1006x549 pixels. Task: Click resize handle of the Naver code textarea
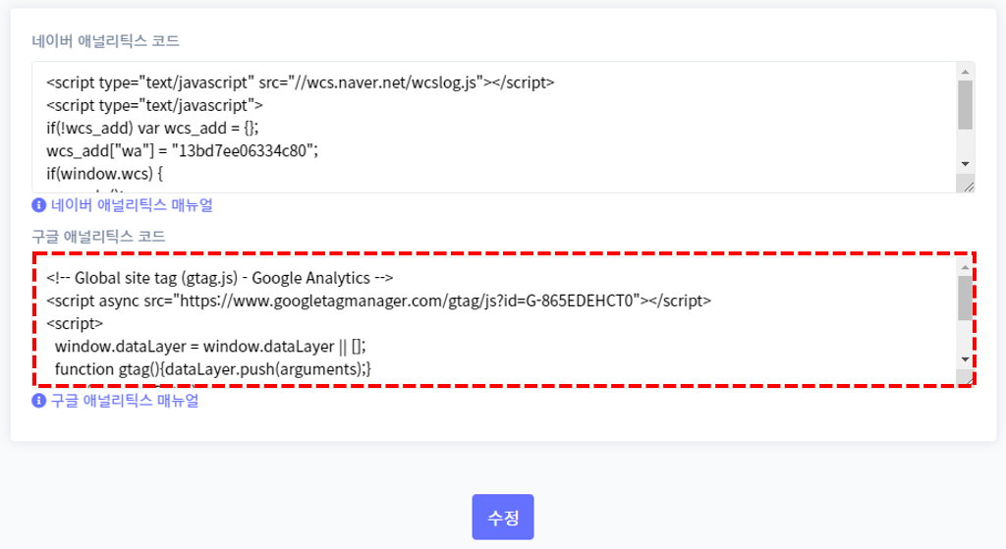pyautogui.click(x=968, y=186)
